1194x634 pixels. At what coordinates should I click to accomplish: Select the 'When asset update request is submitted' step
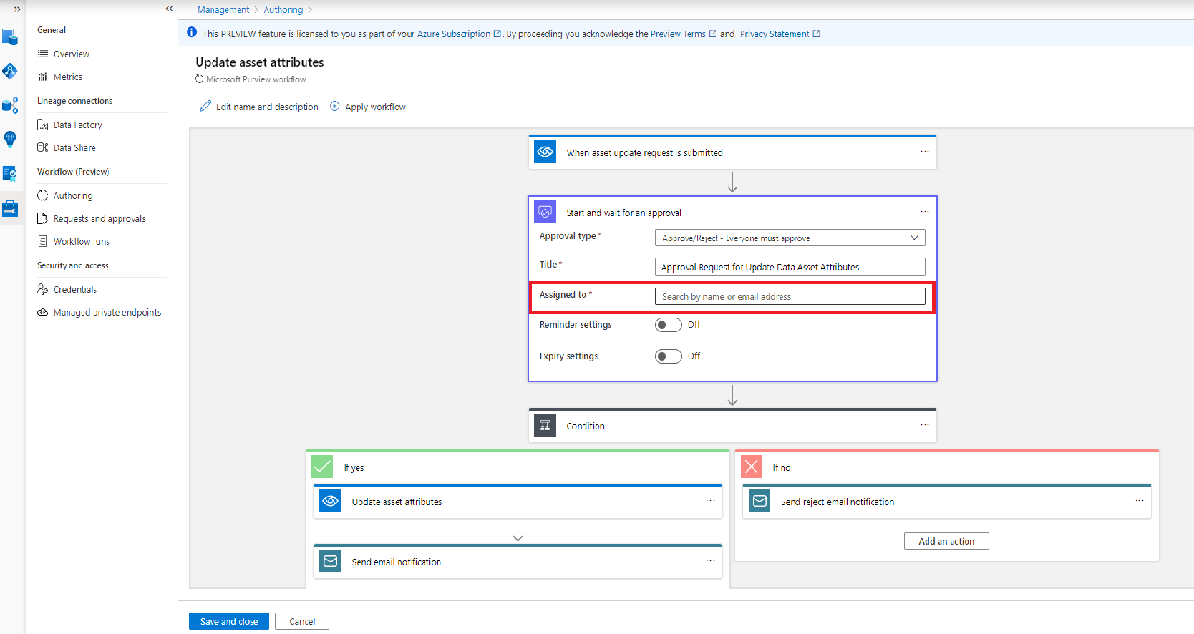coord(732,152)
